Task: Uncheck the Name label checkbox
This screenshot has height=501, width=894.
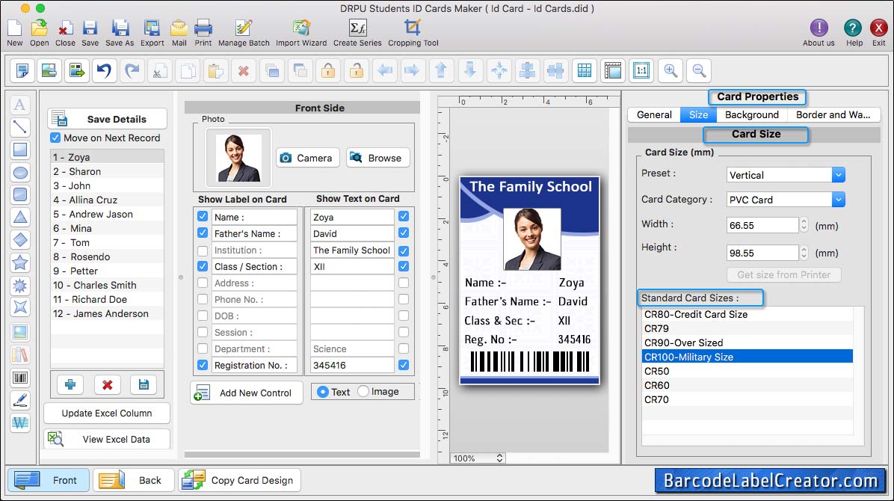Action: tap(203, 217)
